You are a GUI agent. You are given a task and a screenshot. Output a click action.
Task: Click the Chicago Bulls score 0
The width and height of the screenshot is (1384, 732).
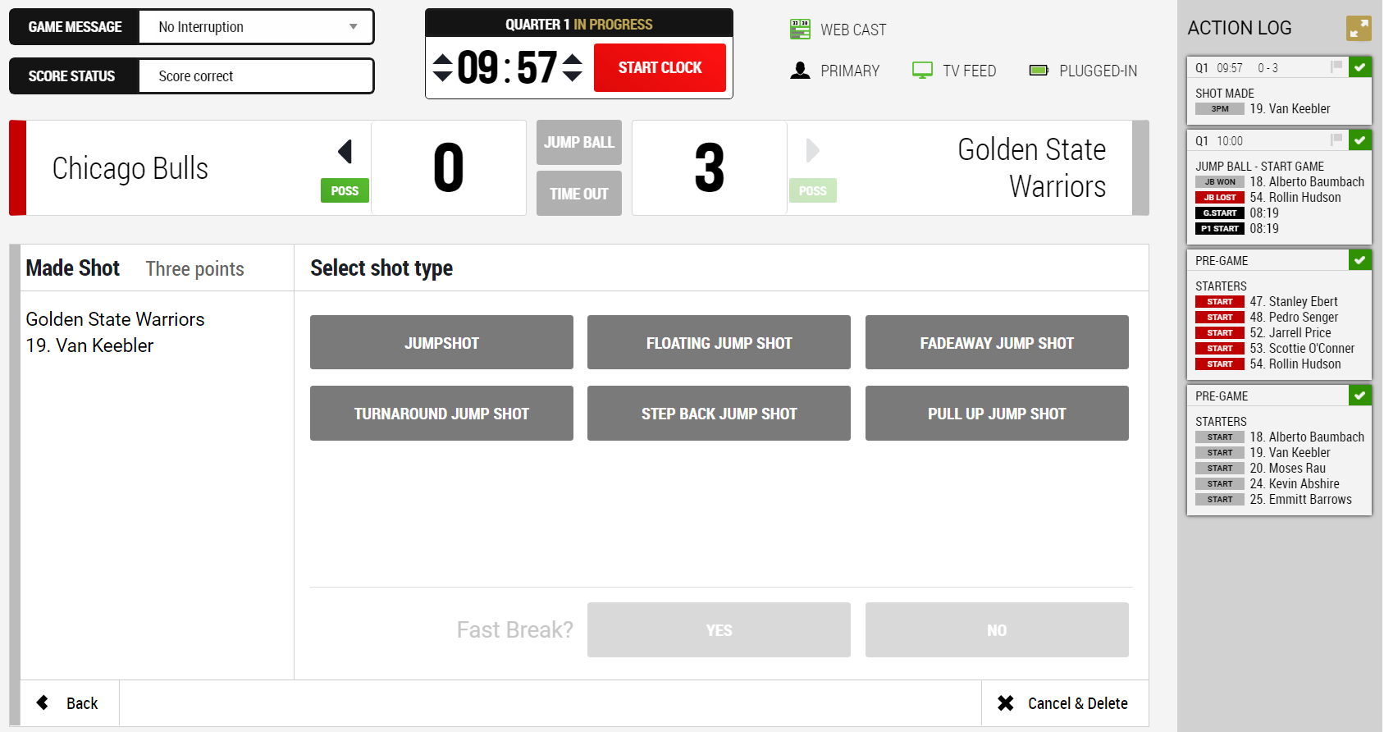[x=449, y=168]
